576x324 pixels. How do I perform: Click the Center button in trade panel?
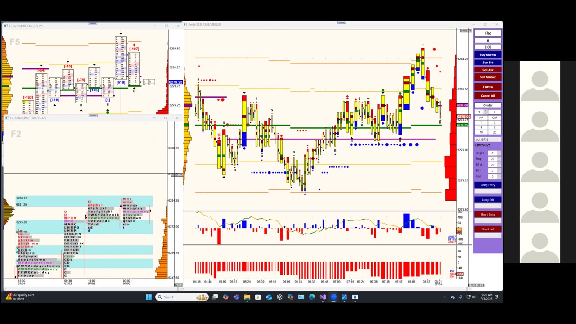[488, 105]
